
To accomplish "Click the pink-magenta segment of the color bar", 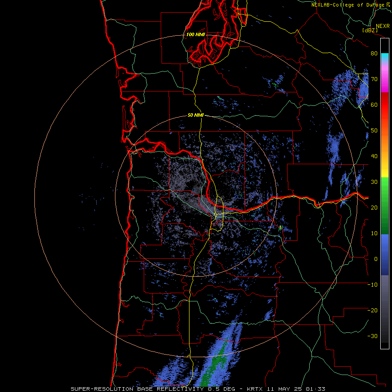I will (385, 78).
